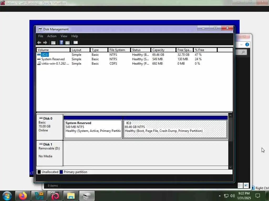Click the Free Spa... column header
This screenshot has width=269, height=201.
185,50
